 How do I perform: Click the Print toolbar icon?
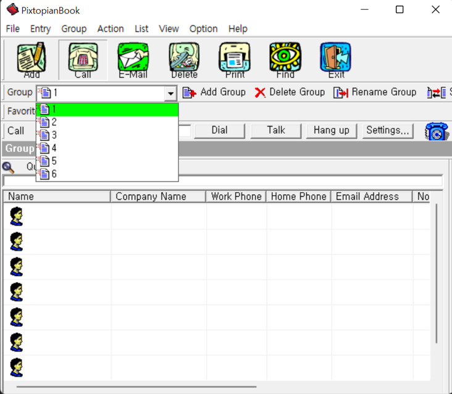[x=235, y=60]
